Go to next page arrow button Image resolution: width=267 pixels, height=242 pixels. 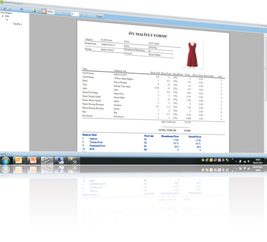(x=81, y=15)
